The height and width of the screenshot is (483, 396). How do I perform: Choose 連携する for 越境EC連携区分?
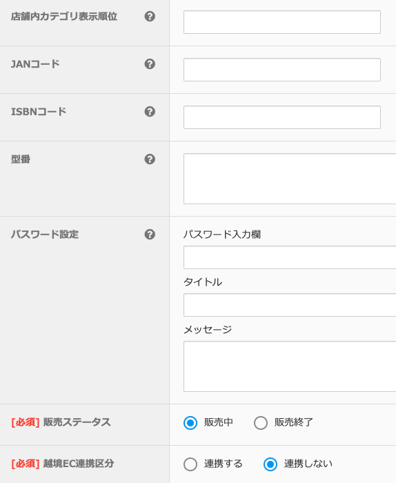pos(190,464)
